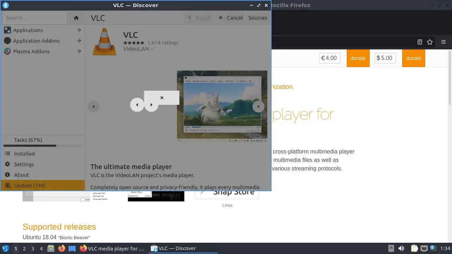Toggle Firefox reader view icon
The height and width of the screenshot is (254, 452).
(420, 42)
